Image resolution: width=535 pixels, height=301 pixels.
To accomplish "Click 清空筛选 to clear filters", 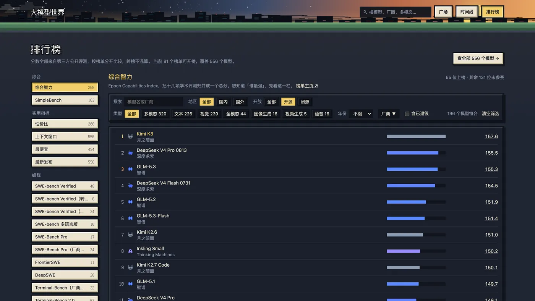I will (x=490, y=114).
